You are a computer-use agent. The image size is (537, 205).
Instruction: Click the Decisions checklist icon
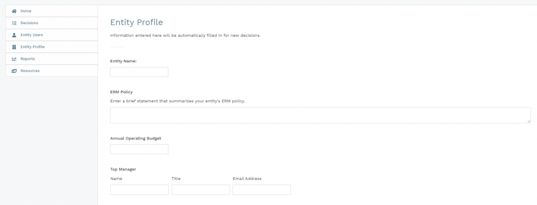(x=14, y=23)
